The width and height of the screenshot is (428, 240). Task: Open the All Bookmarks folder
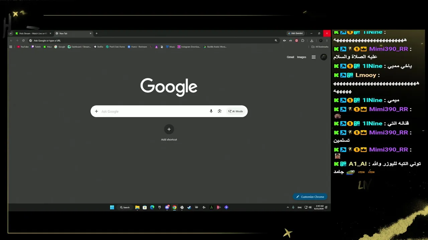pyautogui.click(x=320, y=47)
